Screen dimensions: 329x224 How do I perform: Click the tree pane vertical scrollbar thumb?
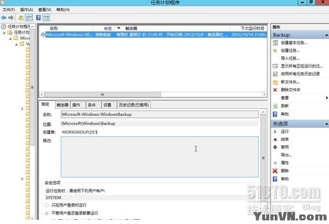pyautogui.click(x=32, y=87)
